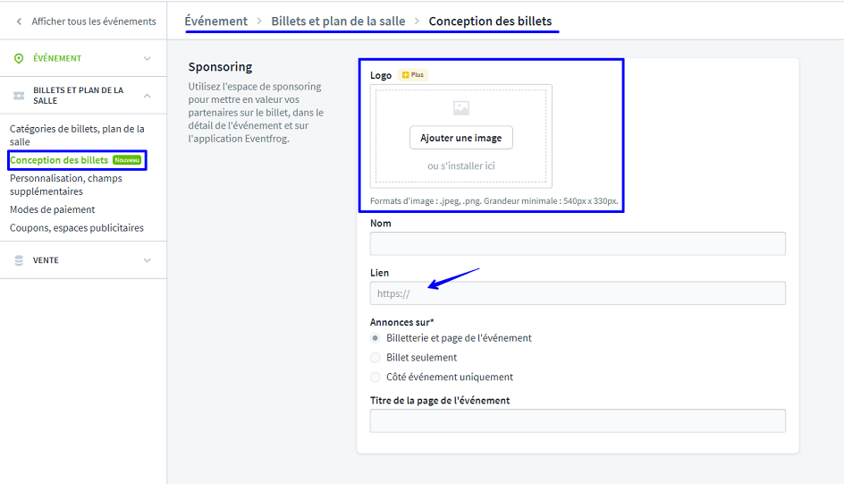Go to Billets et plan de la salle breadcrumb
The height and width of the screenshot is (484, 844).
point(338,21)
